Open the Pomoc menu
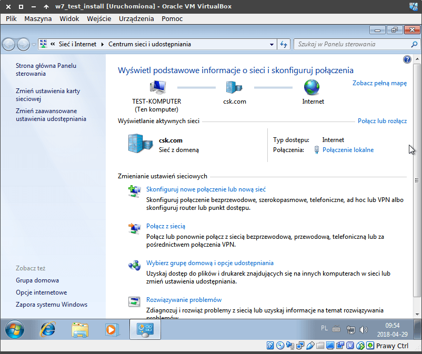422x354 pixels. click(x=172, y=19)
